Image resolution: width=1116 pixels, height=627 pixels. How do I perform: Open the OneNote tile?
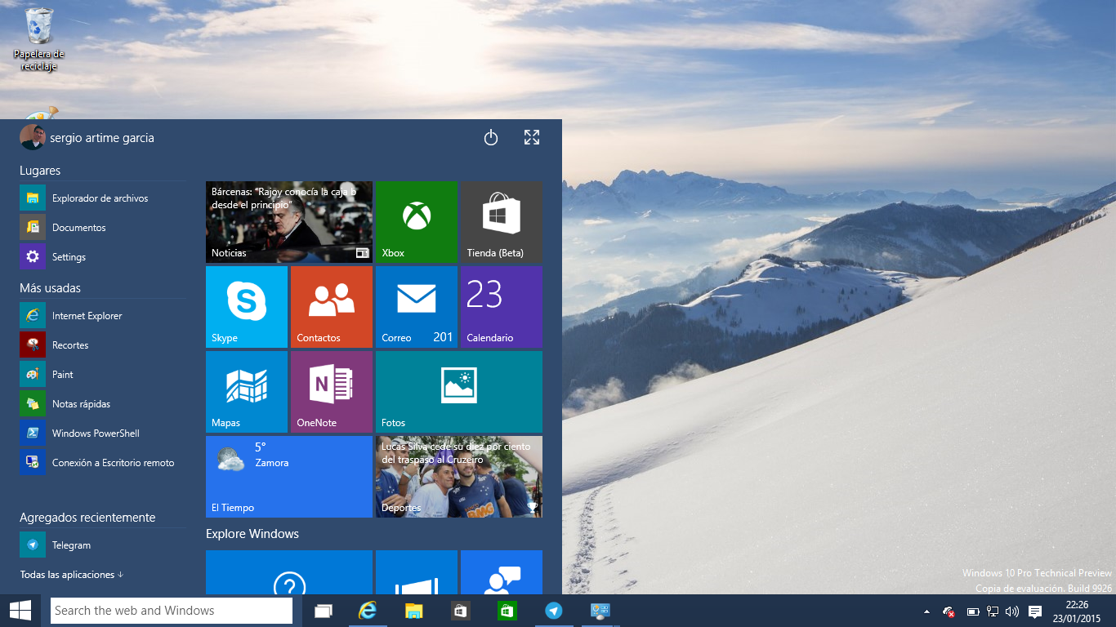(x=331, y=392)
